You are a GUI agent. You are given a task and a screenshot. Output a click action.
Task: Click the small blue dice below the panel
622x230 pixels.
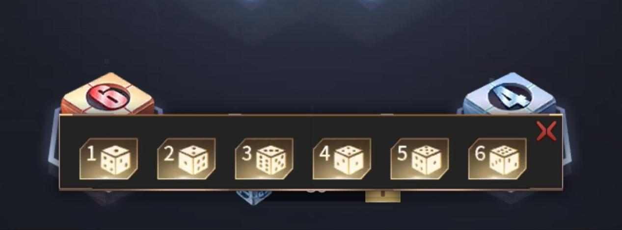pos(253,195)
